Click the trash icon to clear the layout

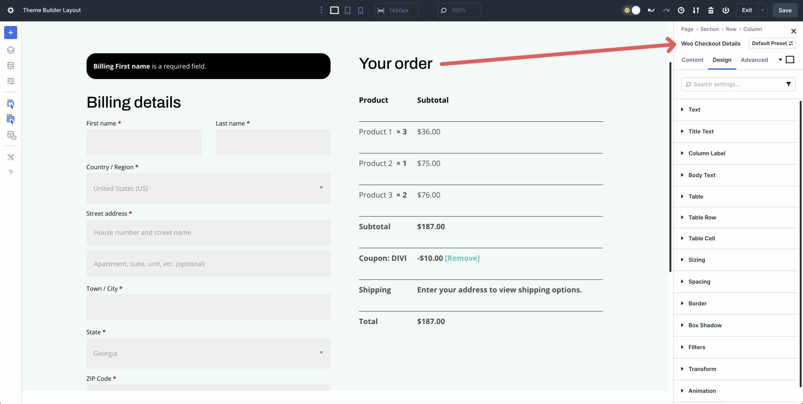711,10
